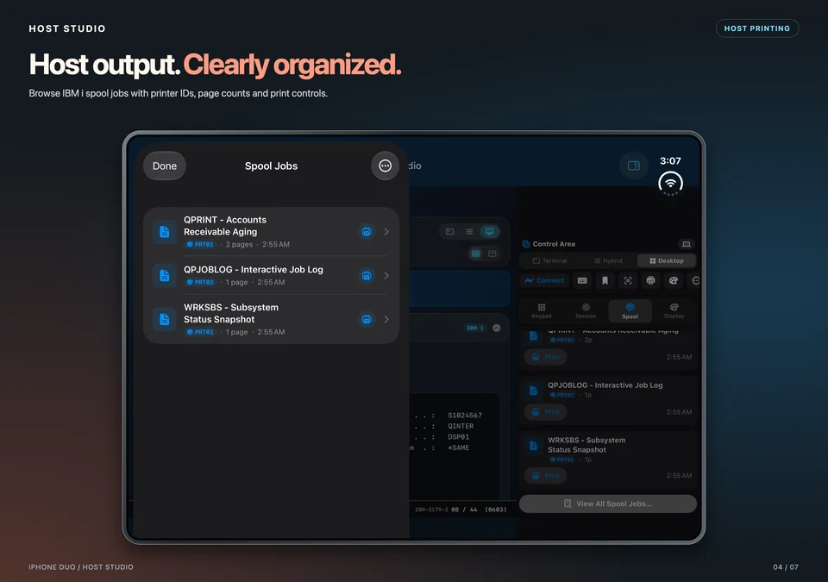Image resolution: width=828 pixels, height=582 pixels.
Task: Expand QPRINT Accounts Receivable Aging row chevron
Action: (386, 231)
